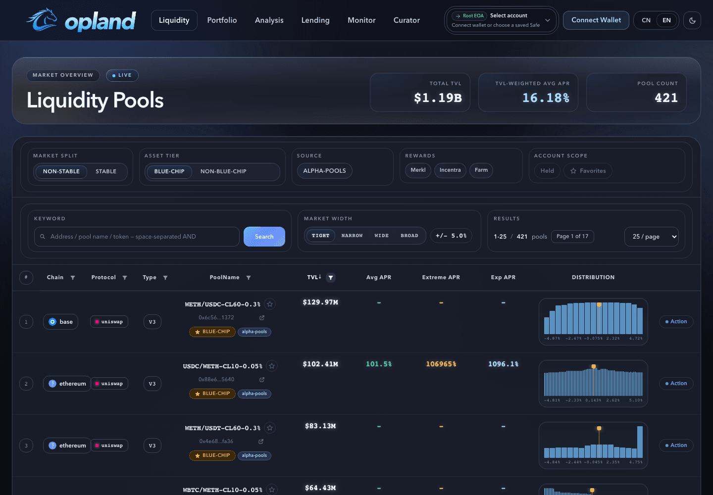713x495 pixels.
Task: Click the LIVE status badge
Action: pos(122,75)
